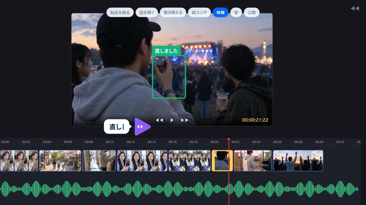Image resolution: width=366 pixels, height=205 pixels.
Task: Select the clip of man at wooden gate
Action: [253, 161]
